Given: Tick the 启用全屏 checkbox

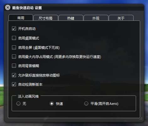Looking at the screenshot, I should tap(14, 48).
